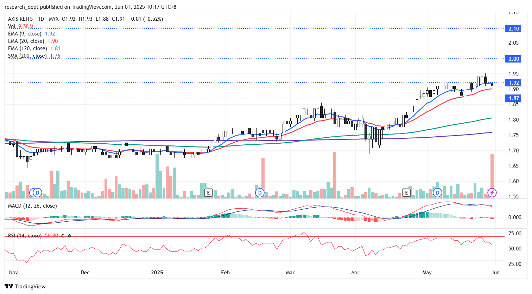The height and width of the screenshot is (294, 532).
Task: Click the MYX exchange label
Action: pos(53,19)
